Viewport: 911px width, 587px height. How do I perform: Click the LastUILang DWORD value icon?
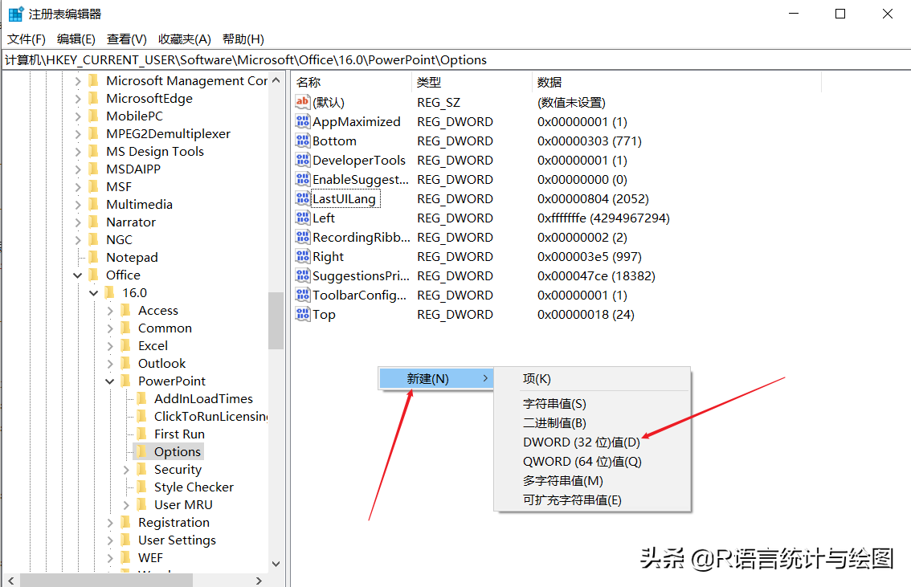(x=303, y=198)
